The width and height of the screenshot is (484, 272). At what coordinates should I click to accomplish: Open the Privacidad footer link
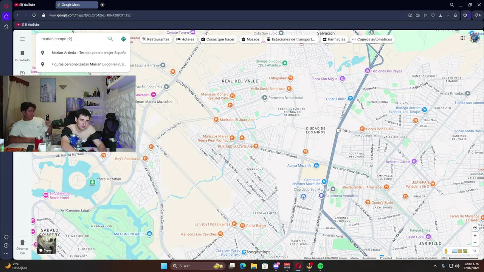pos(386,258)
